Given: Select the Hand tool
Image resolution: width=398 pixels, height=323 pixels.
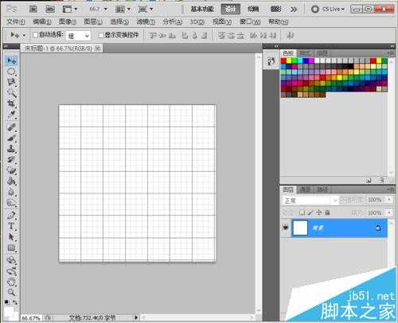Looking at the screenshot, I should point(11,282).
